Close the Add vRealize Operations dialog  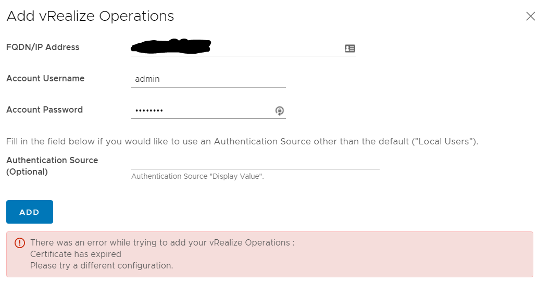coord(531,16)
